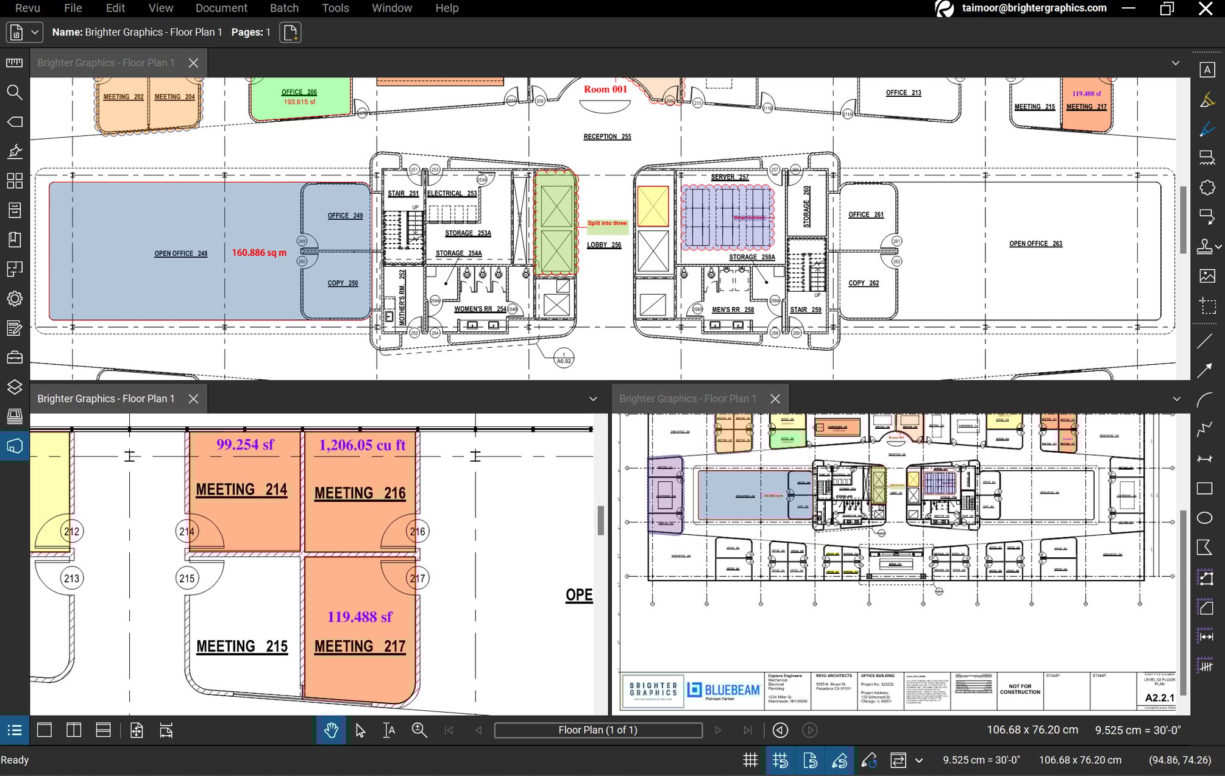Viewport: 1225px width, 776px height.
Task: Open the Document menu
Action: click(221, 8)
